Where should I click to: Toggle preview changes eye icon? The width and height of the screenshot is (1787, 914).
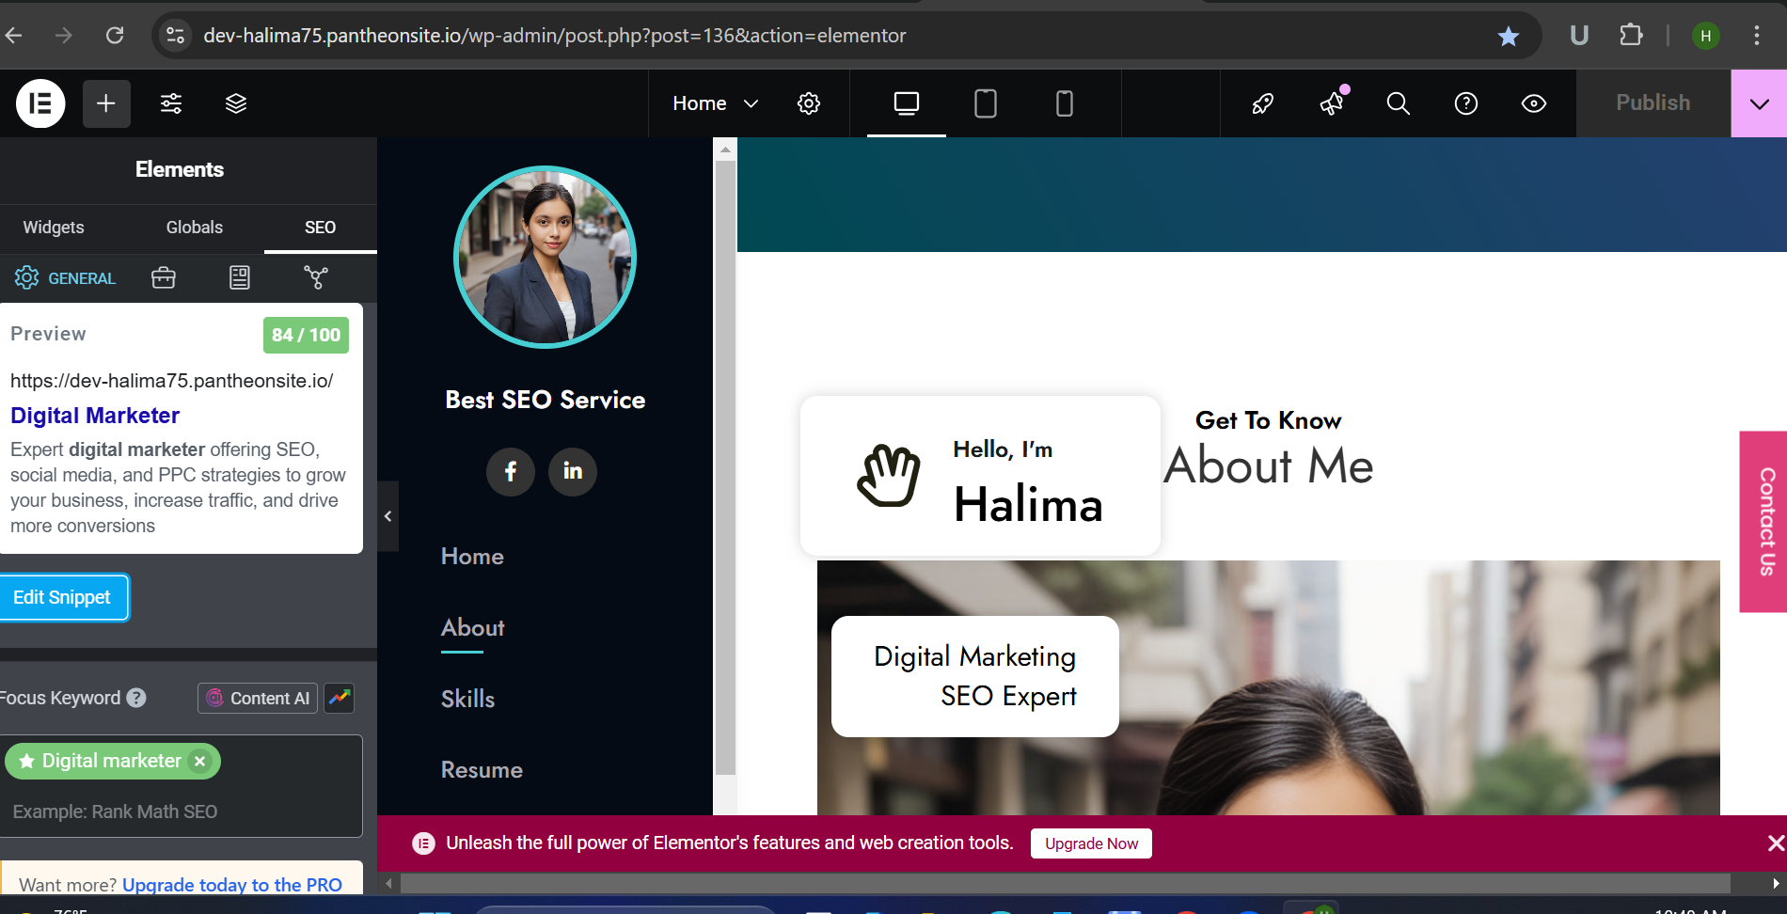(1534, 103)
